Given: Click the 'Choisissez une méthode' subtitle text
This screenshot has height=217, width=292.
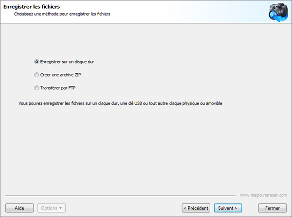Looking at the screenshot, I should point(62,14).
